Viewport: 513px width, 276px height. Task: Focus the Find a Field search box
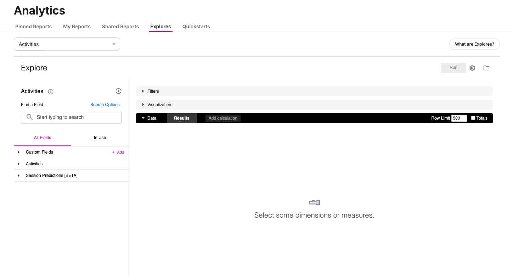coord(71,117)
